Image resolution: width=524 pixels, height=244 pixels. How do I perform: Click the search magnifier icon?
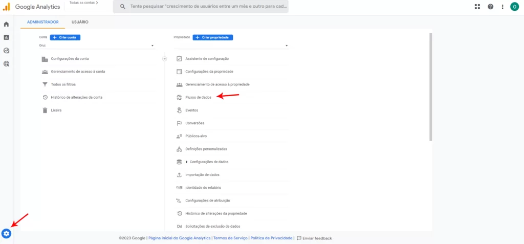point(123,7)
